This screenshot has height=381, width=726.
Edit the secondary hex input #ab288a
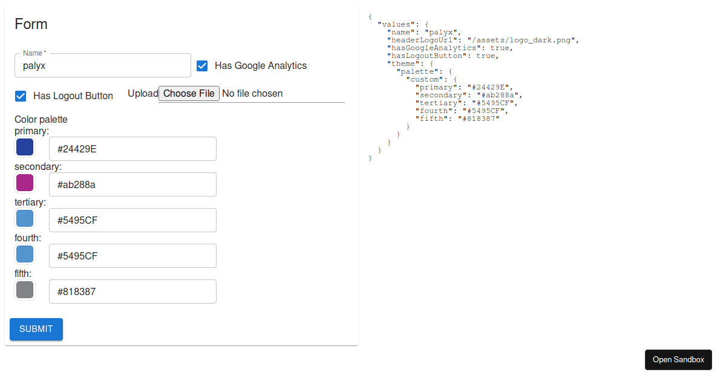[132, 184]
